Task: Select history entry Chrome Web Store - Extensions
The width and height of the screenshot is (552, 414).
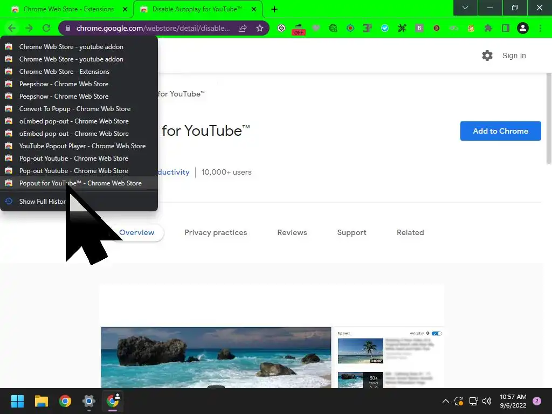Action: (x=79, y=72)
